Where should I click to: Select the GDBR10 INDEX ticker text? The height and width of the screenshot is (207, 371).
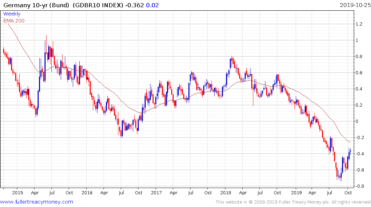[98, 5]
